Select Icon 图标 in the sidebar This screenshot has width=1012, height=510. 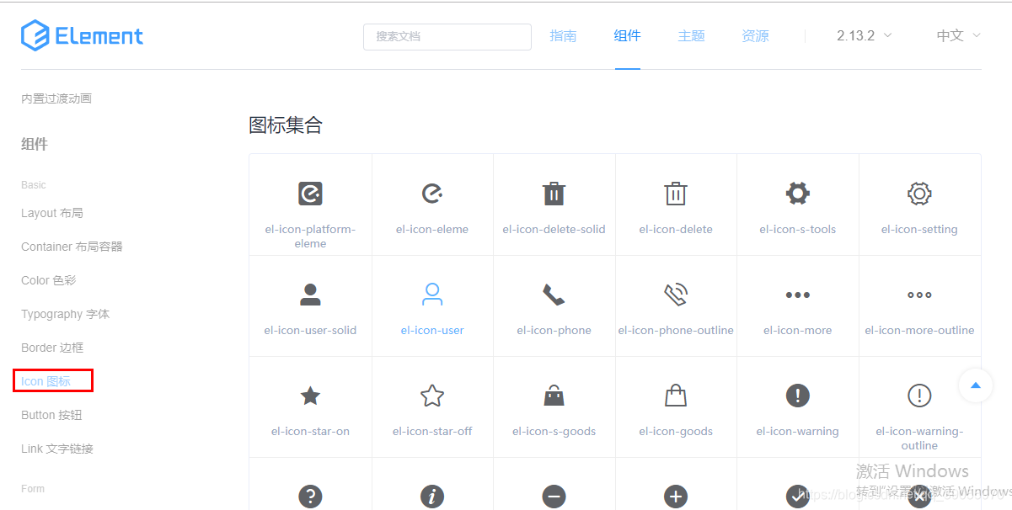(x=46, y=381)
